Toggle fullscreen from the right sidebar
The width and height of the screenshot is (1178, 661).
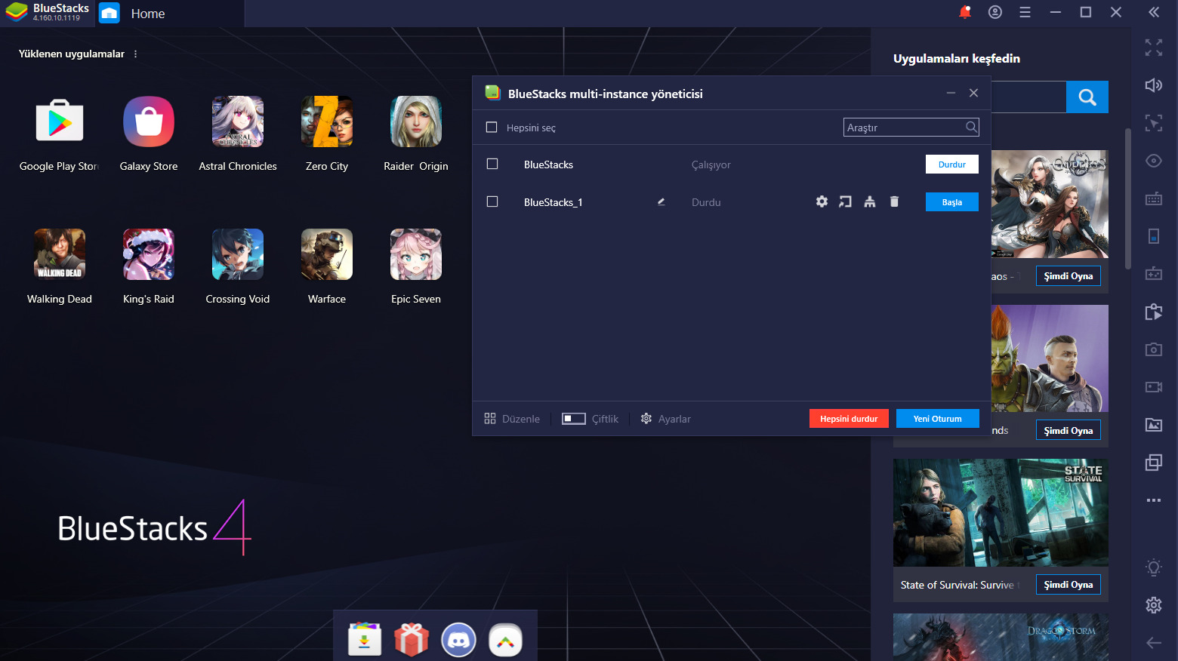point(1154,48)
